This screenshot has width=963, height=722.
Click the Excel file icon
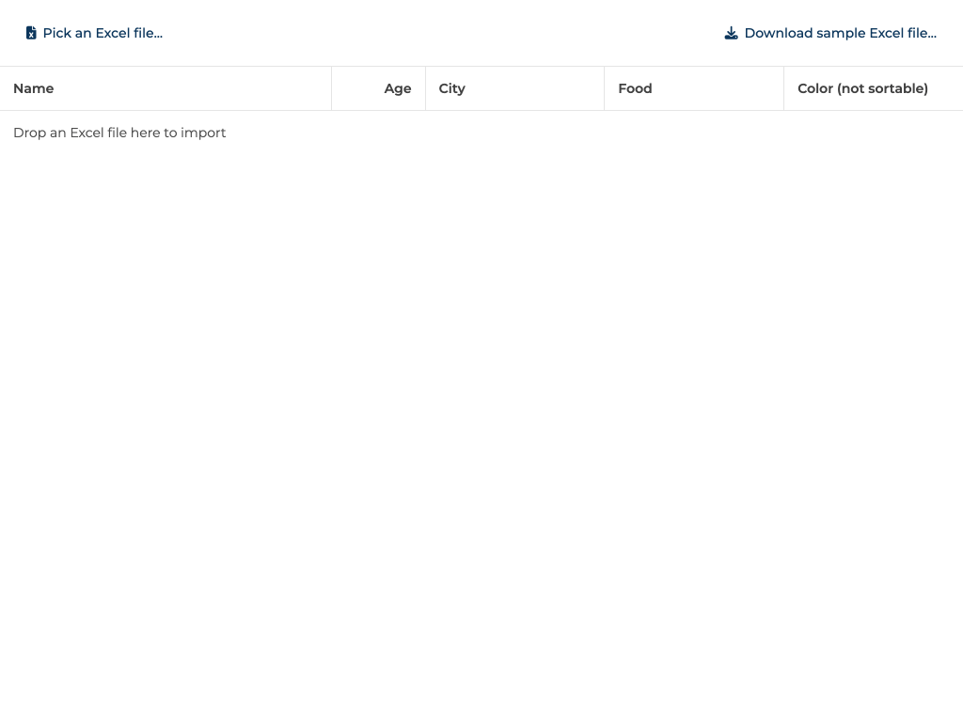click(x=31, y=33)
